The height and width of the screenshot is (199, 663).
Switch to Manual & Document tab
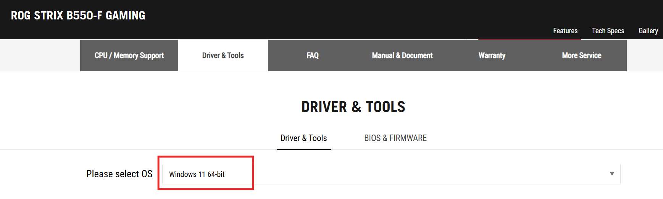[402, 55]
